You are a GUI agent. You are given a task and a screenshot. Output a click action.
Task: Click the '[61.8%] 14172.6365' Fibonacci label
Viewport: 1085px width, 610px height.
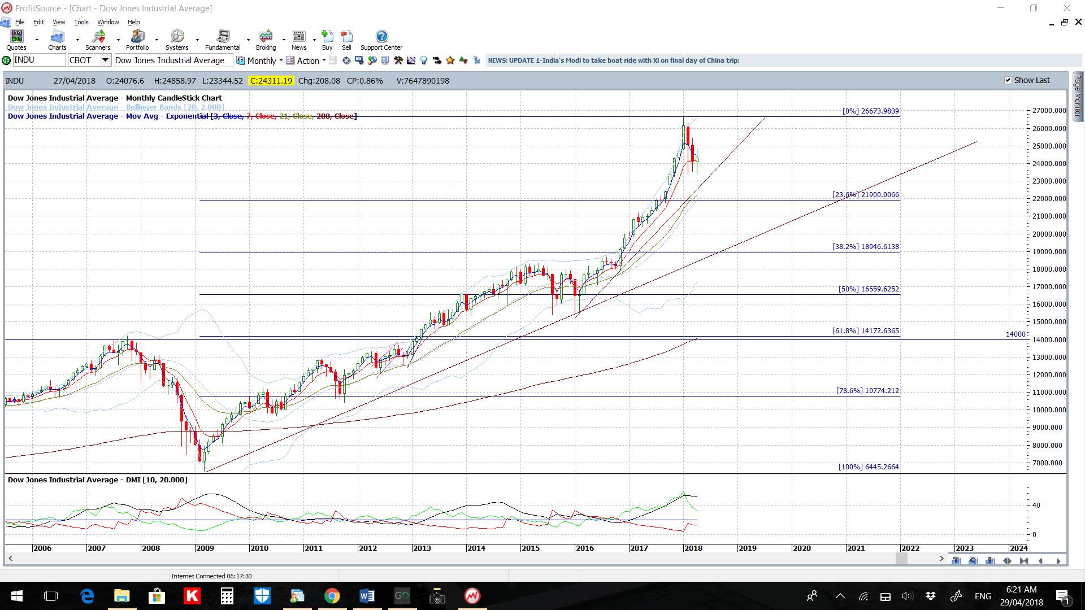point(865,330)
